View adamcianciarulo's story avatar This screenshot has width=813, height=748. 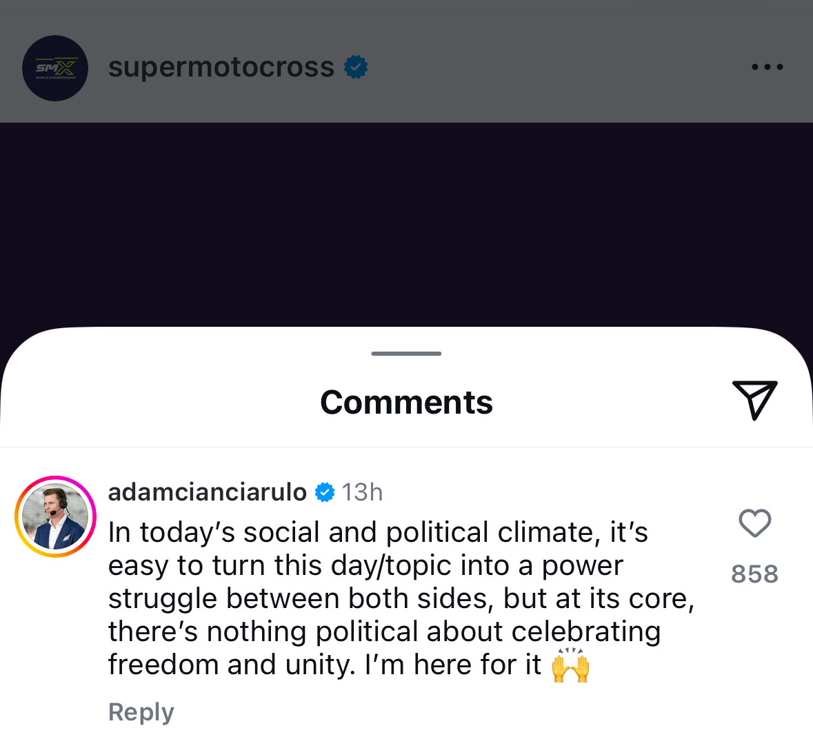point(55,516)
